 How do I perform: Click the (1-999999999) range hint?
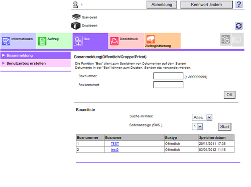[196, 77]
